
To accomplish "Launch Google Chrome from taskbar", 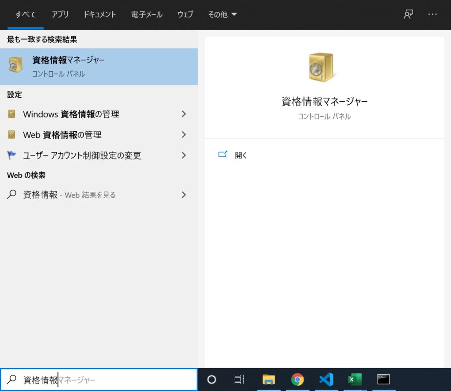I will tap(297, 380).
